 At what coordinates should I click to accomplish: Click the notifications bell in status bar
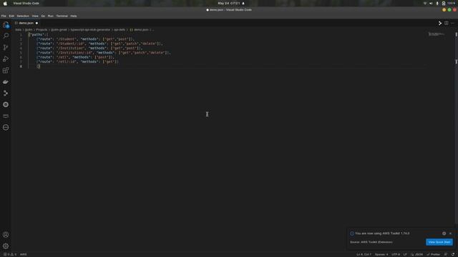point(453,254)
